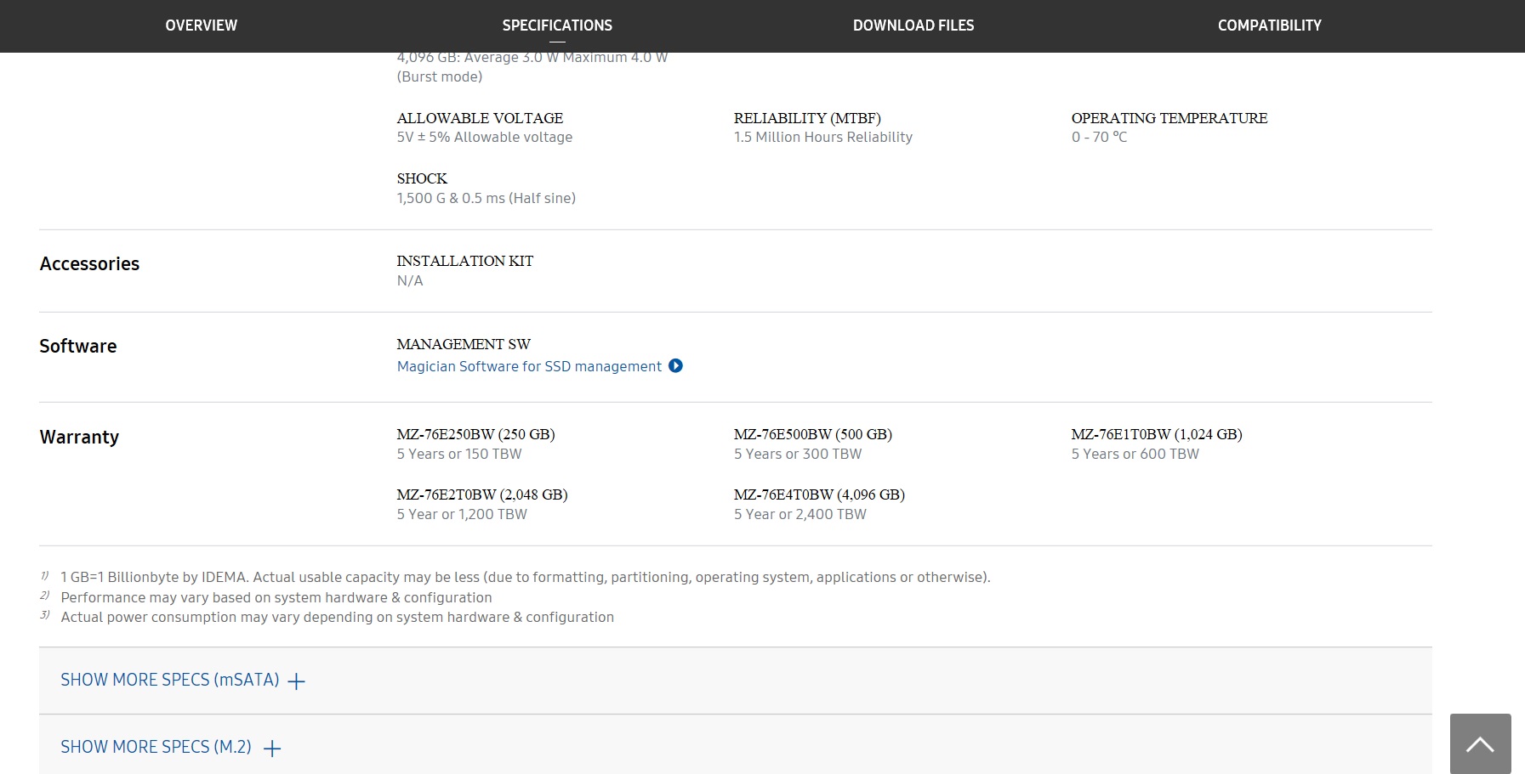Click the INSTALLATION KIT spec label
This screenshot has width=1525, height=774.
pos(464,261)
